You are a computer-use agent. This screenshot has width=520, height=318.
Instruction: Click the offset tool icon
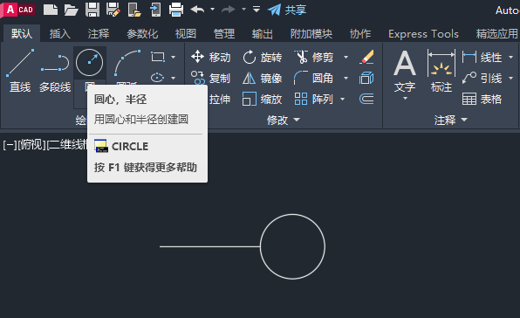pos(366,99)
